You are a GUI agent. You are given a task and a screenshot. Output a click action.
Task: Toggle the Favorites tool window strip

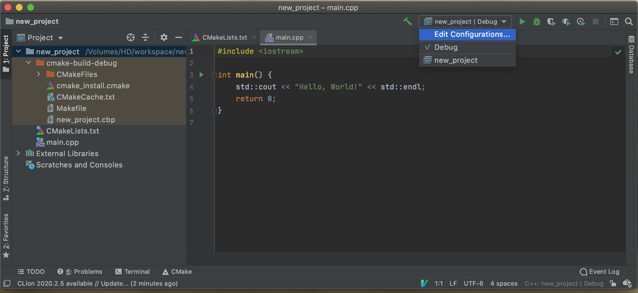click(6, 235)
